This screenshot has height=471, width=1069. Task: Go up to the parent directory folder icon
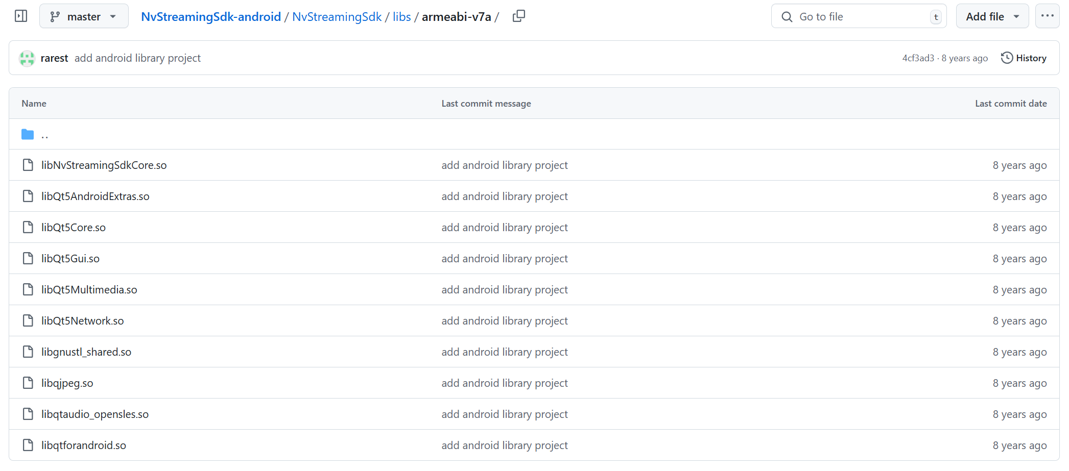click(x=28, y=134)
